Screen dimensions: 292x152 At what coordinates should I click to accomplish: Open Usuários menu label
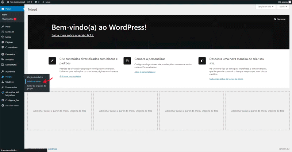point(9,82)
